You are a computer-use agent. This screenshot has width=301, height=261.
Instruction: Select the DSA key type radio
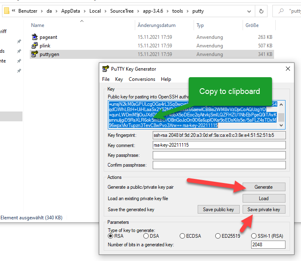146,236
